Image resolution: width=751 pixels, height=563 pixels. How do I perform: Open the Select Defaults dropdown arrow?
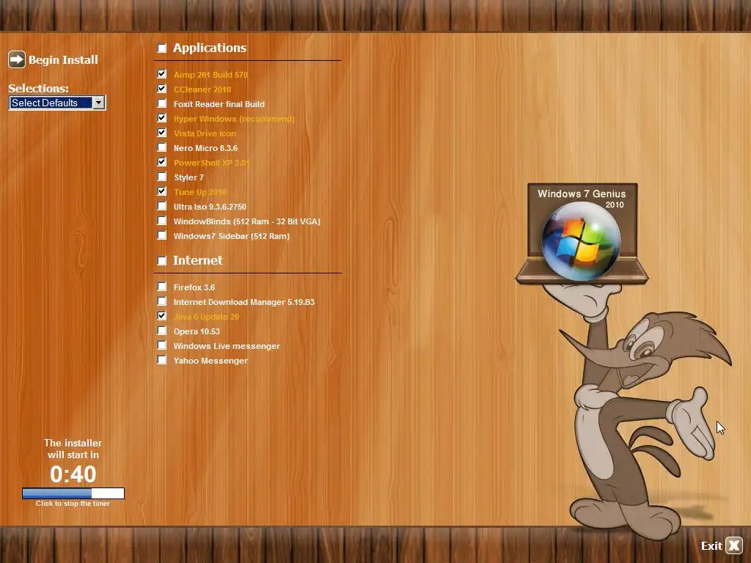tap(99, 103)
